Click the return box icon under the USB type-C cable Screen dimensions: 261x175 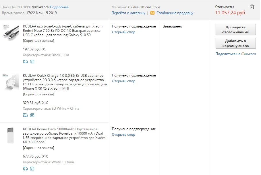click(32, 62)
